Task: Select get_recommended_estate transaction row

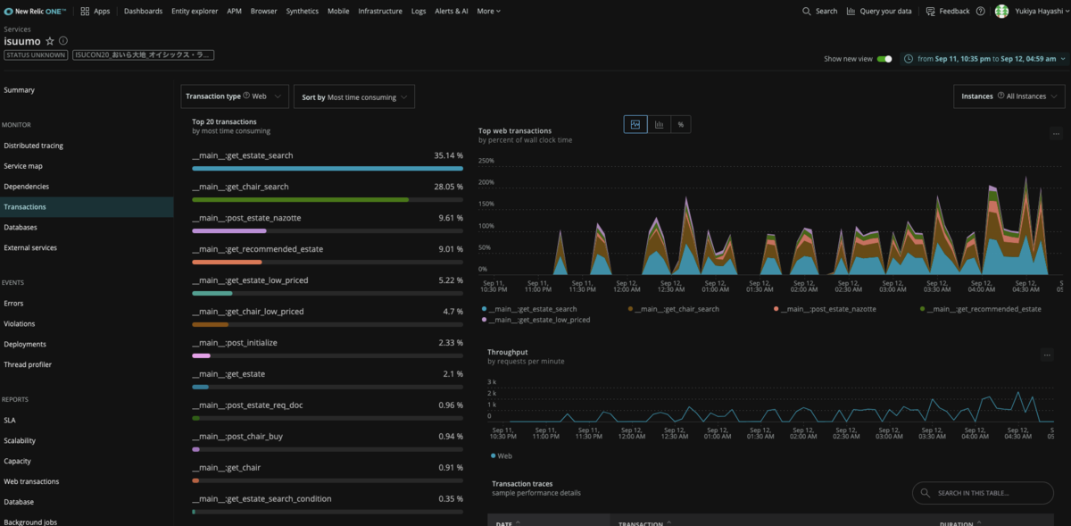Action: tap(328, 254)
